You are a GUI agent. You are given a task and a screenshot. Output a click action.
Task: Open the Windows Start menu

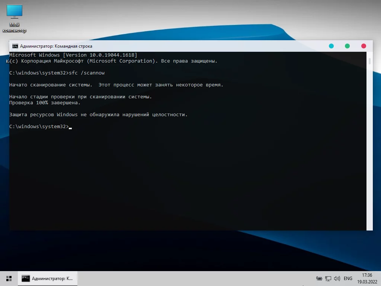tap(9, 279)
